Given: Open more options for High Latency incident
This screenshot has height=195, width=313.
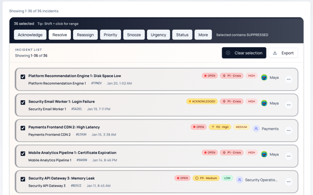Looking at the screenshot, I should [x=289, y=130].
